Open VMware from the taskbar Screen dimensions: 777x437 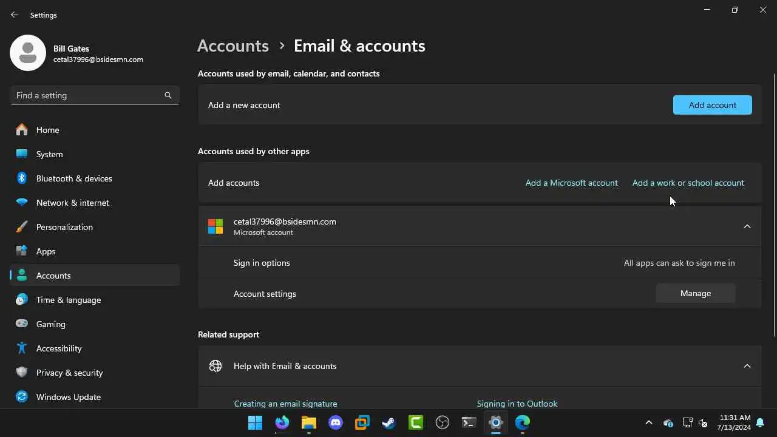point(362,422)
